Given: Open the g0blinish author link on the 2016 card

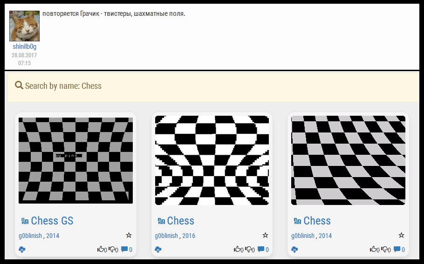Looking at the screenshot, I should [166, 236].
